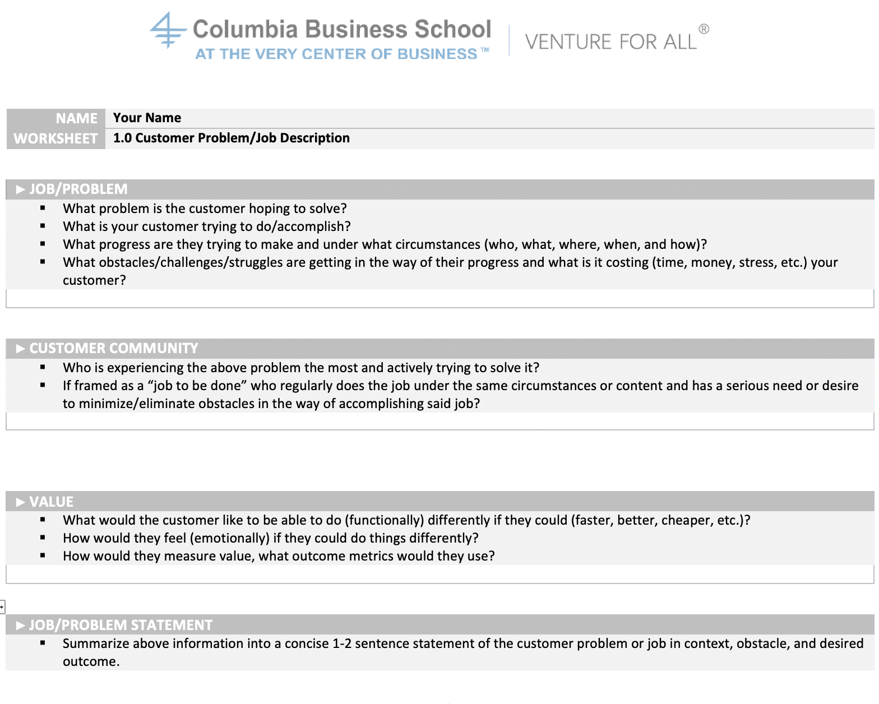
Task: Click the empty answer box under VALUE
Action: coord(439,575)
